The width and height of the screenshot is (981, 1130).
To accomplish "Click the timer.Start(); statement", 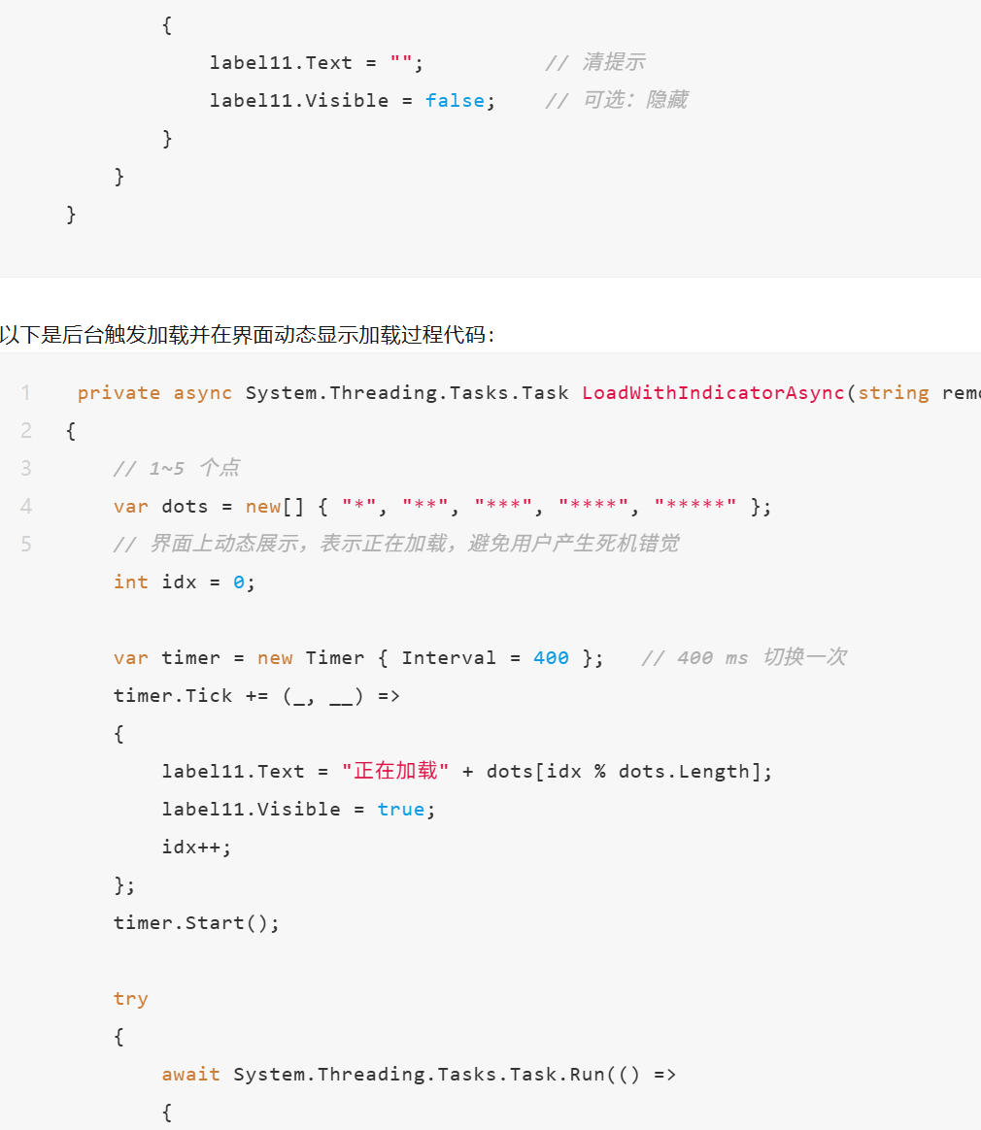I will tap(196, 922).
